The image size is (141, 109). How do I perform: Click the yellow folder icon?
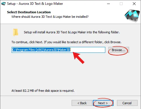[16, 32]
